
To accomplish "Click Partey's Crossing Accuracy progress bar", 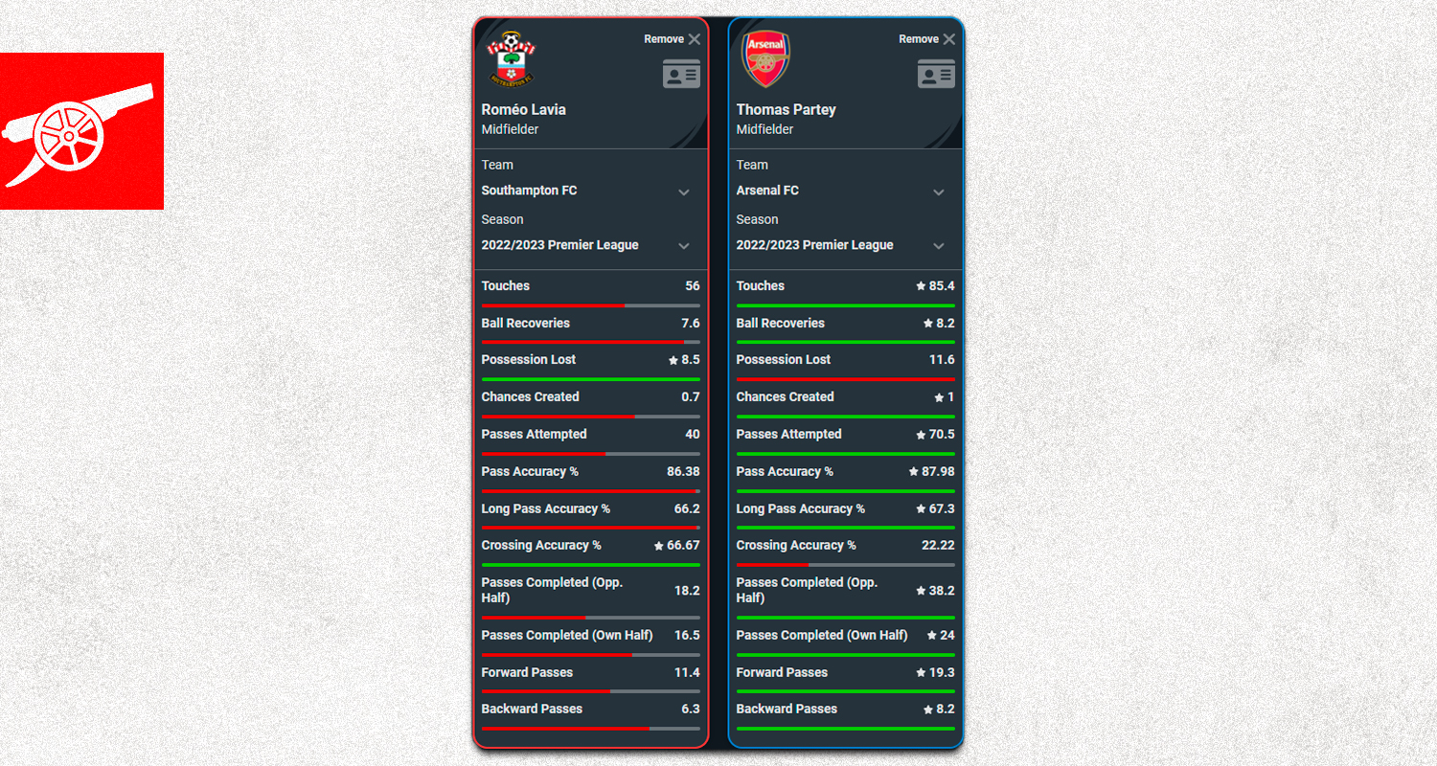I will click(846, 565).
